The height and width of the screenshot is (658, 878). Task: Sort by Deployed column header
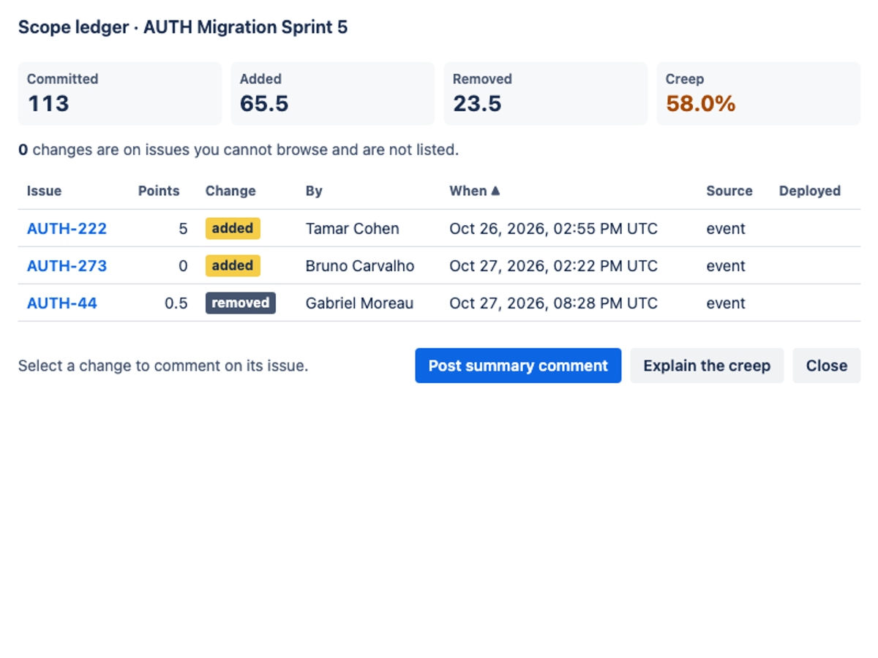coord(810,191)
